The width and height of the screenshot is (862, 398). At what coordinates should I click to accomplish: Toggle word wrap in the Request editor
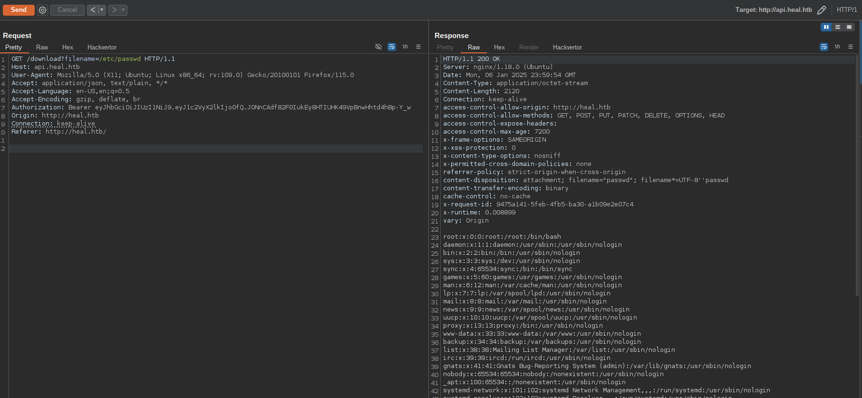point(392,47)
